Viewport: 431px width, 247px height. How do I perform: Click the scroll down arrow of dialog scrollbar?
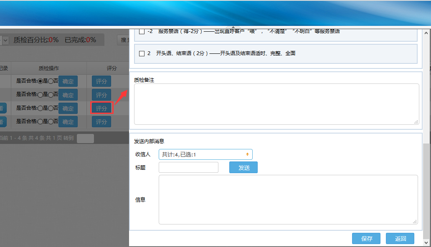tap(426, 242)
